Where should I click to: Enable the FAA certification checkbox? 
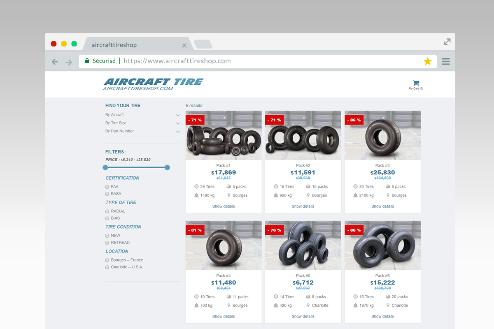coord(107,187)
